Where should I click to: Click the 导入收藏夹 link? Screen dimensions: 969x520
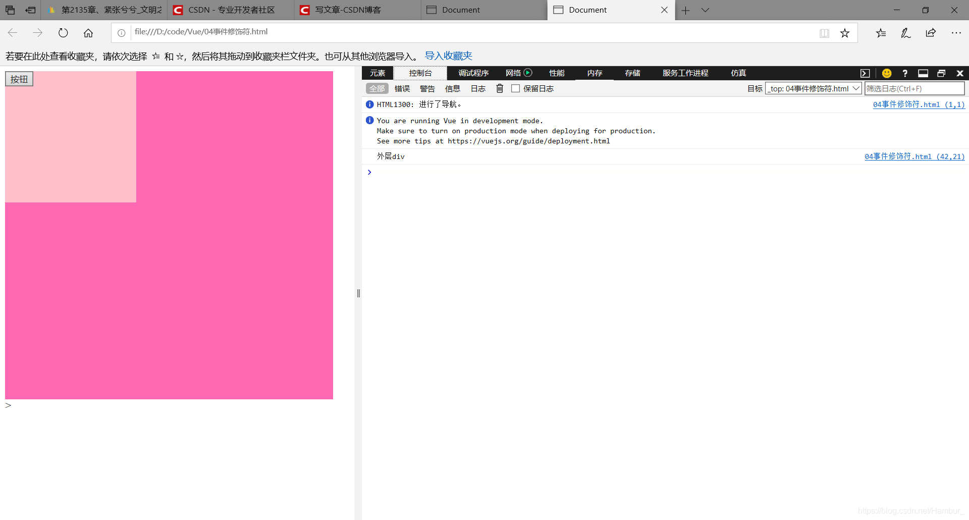point(448,56)
